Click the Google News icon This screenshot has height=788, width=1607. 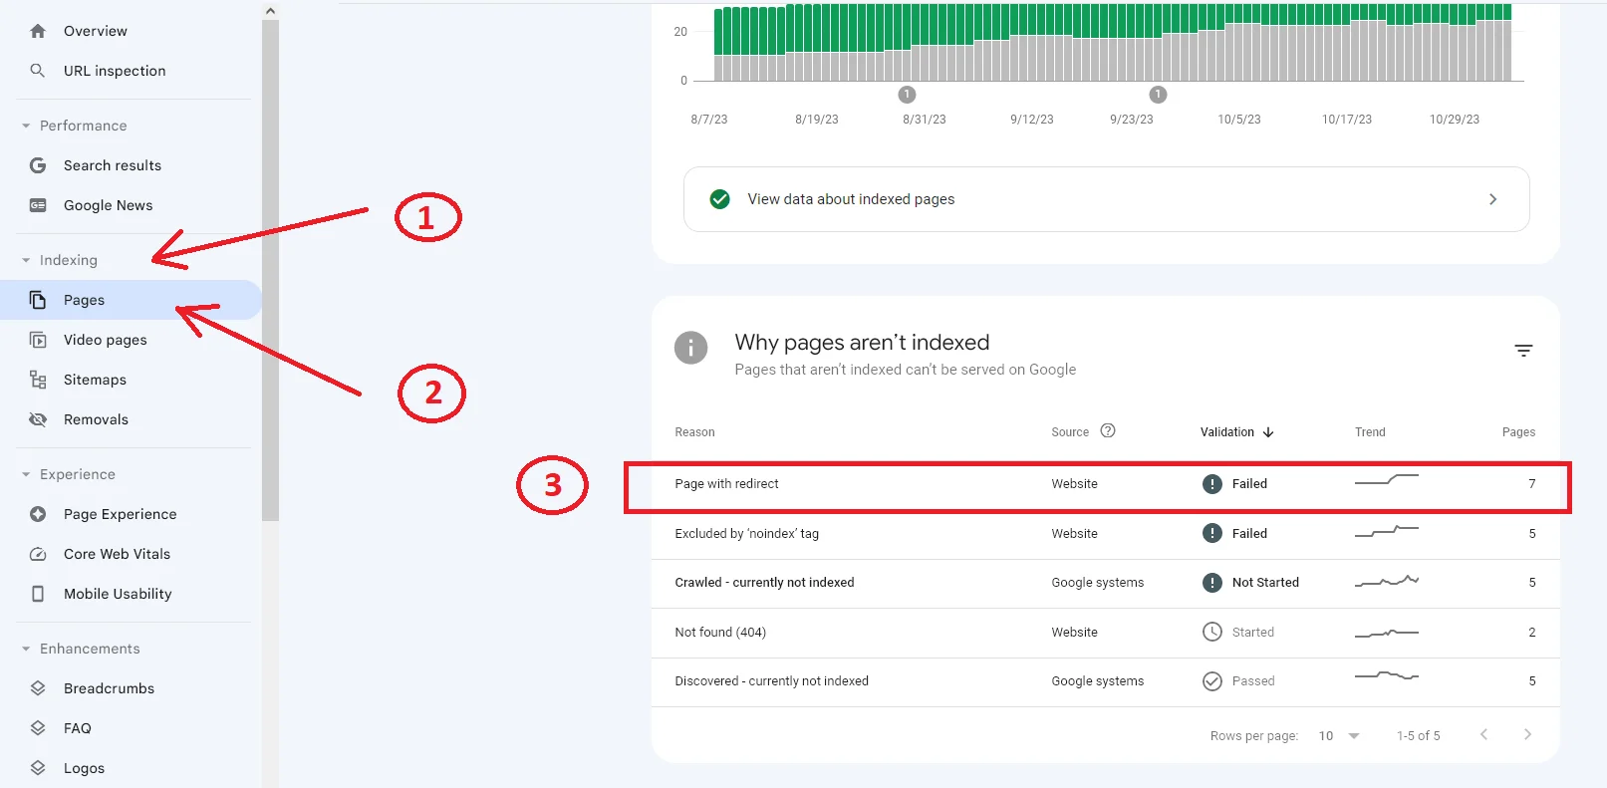click(x=38, y=205)
